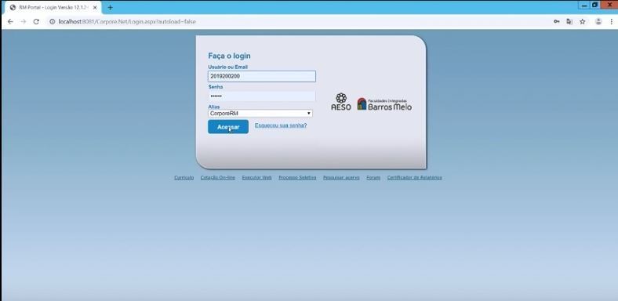Select the RM Portal Login tab

coord(53,8)
